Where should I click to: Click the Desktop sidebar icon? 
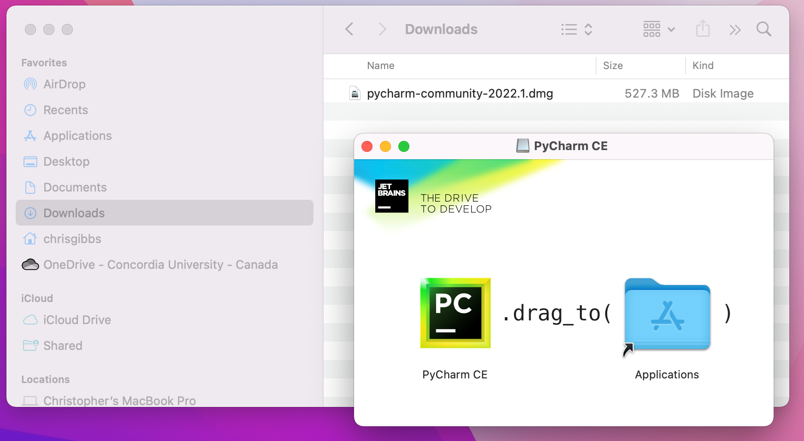30,162
